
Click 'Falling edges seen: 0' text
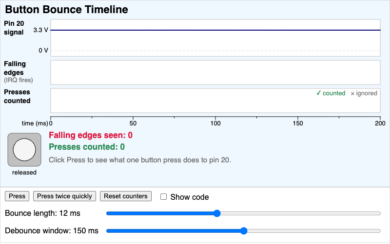pyautogui.click(x=91, y=135)
